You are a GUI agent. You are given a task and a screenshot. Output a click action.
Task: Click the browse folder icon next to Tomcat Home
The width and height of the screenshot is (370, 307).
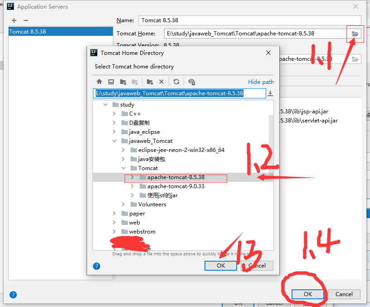pos(355,34)
